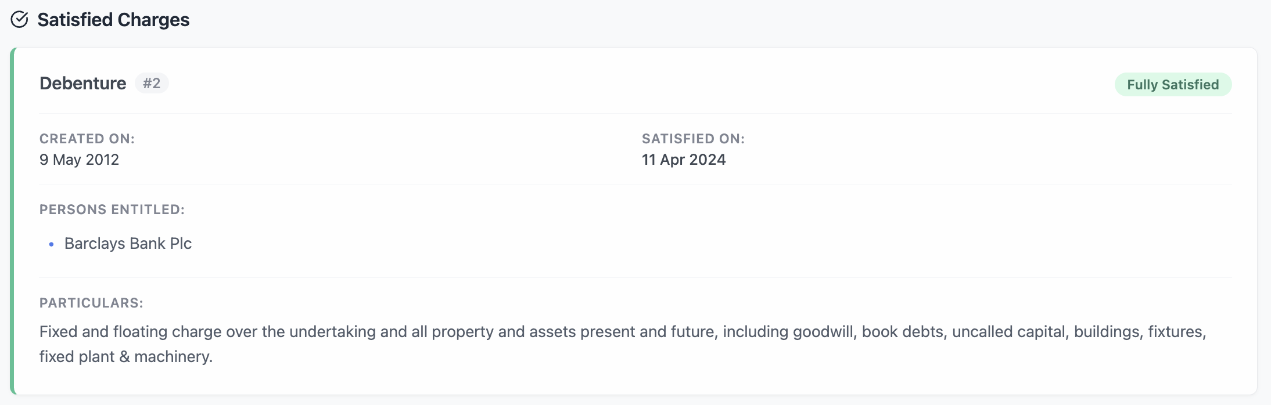Click the word 'goodwill' in particulars
Image resolution: width=1271 pixels, height=405 pixels.
(x=824, y=332)
